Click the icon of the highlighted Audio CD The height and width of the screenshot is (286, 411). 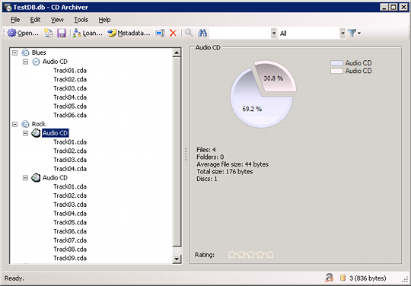(36, 133)
